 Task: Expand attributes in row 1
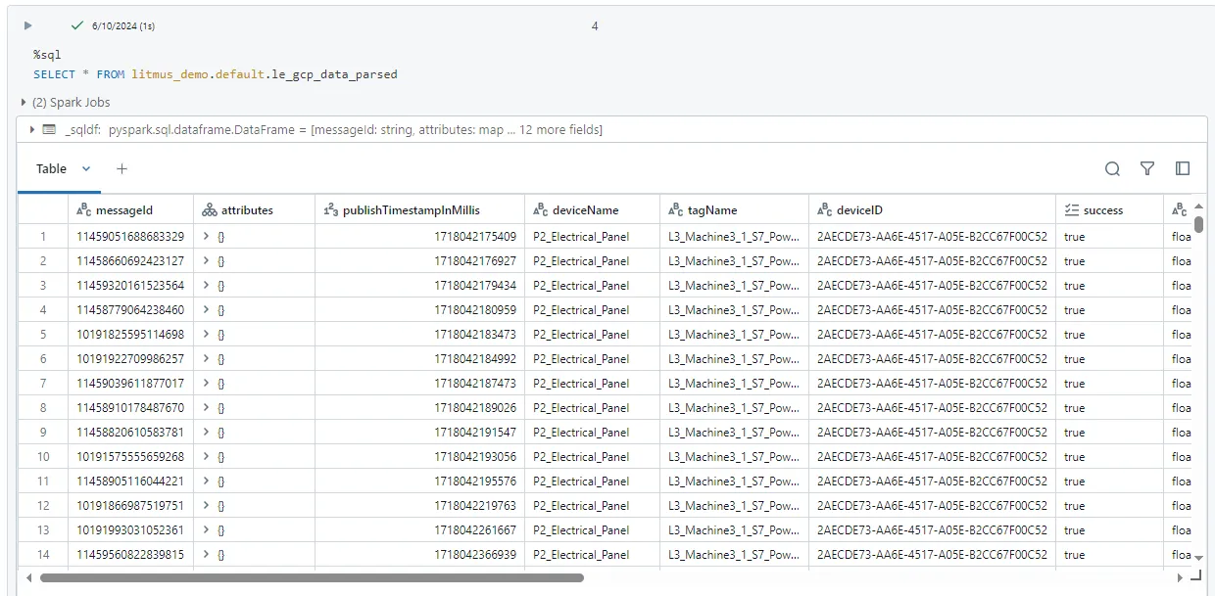point(206,236)
